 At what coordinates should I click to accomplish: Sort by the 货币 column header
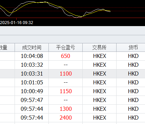pyautogui.click(x=131, y=47)
